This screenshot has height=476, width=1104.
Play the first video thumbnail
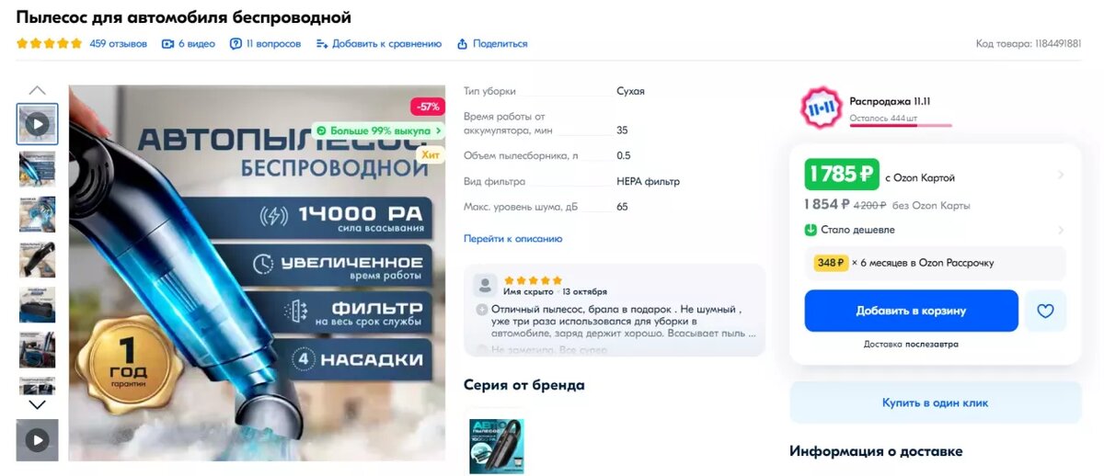pos(37,123)
